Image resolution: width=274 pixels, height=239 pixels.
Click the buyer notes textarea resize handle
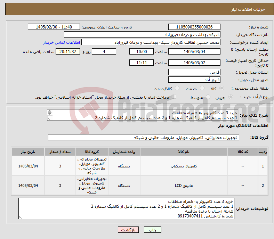point(20,217)
